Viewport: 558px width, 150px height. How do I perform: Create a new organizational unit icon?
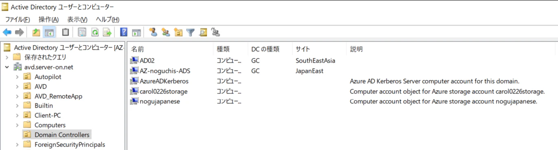click(178, 32)
